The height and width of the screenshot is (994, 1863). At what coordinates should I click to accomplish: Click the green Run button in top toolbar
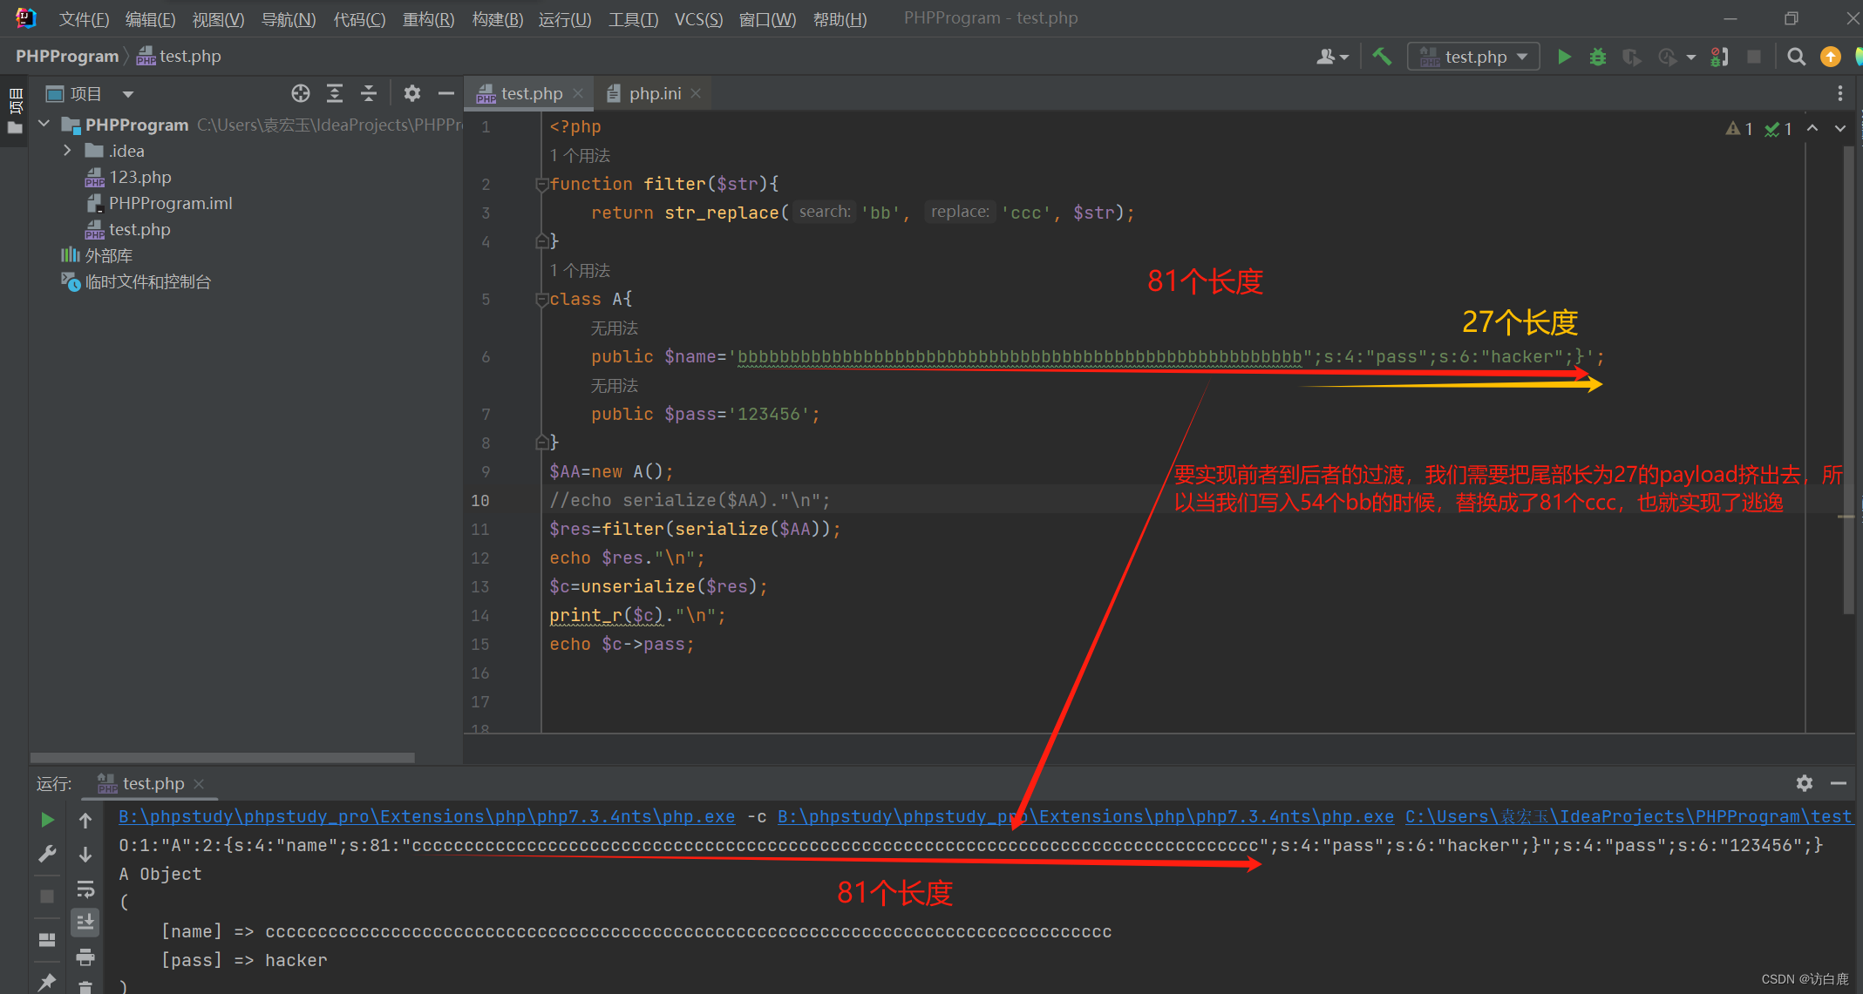tap(1564, 57)
